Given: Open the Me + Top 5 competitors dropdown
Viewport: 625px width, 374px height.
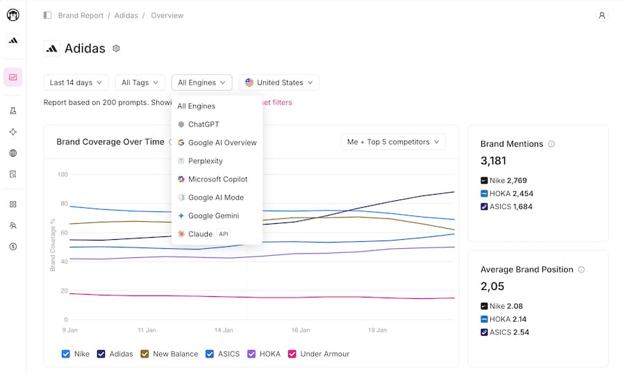Looking at the screenshot, I should point(393,142).
